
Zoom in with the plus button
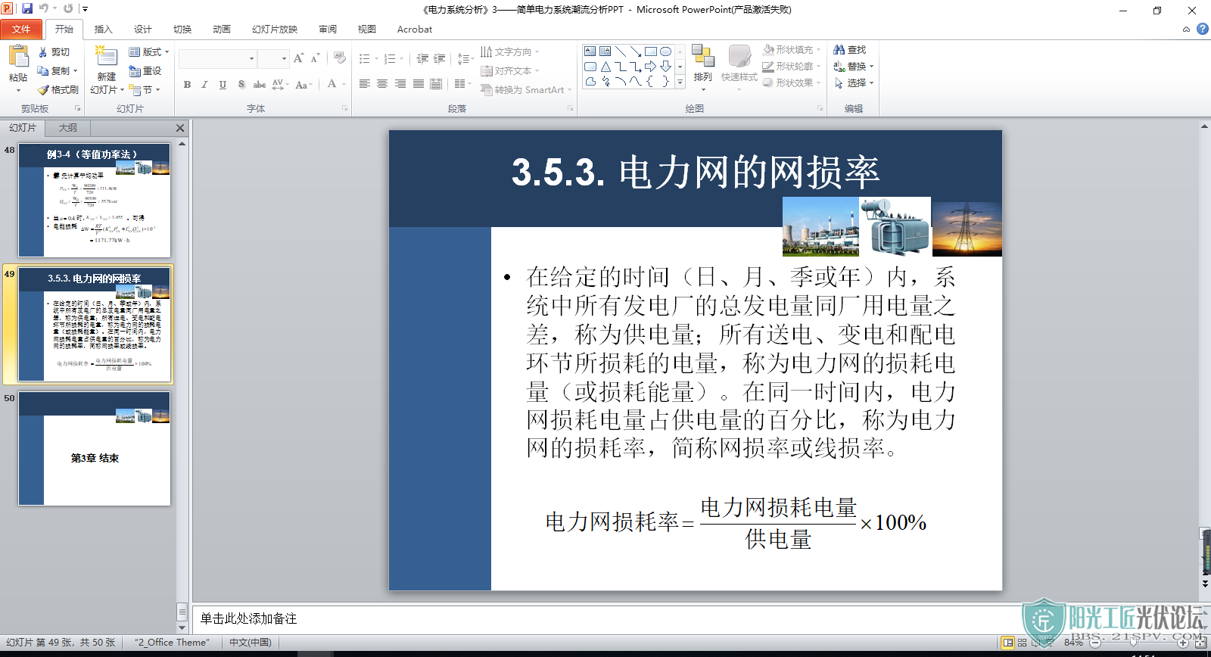click(x=1183, y=643)
